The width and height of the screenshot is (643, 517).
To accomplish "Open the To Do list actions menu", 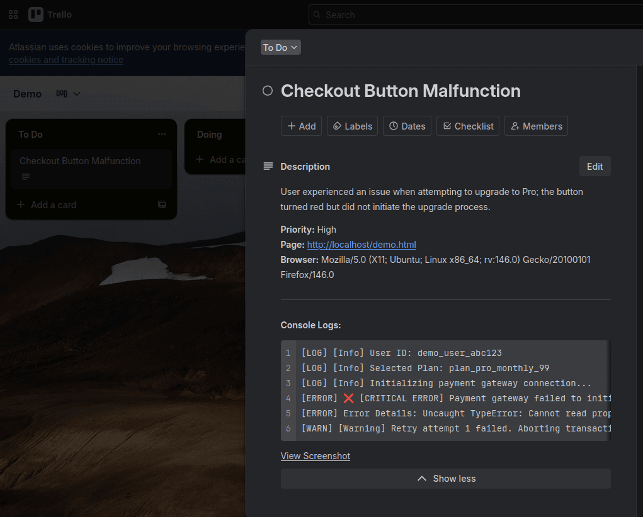I will (x=161, y=133).
